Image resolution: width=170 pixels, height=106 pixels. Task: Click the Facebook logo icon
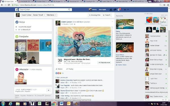click(16, 10)
